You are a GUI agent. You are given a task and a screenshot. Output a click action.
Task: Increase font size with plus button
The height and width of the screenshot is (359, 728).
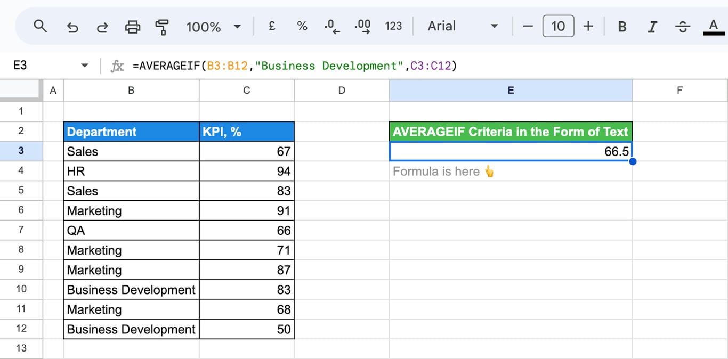[x=588, y=26]
